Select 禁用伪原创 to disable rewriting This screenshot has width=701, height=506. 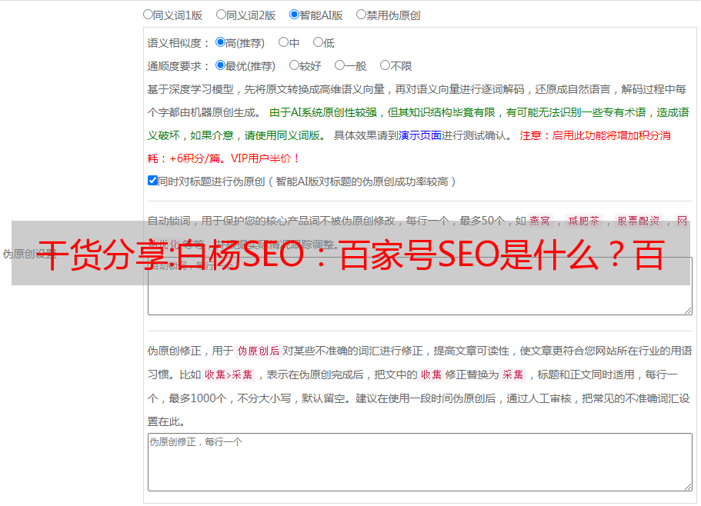362,14
